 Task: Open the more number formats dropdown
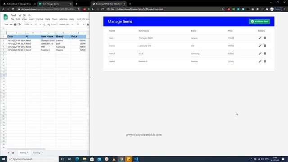[54, 25]
